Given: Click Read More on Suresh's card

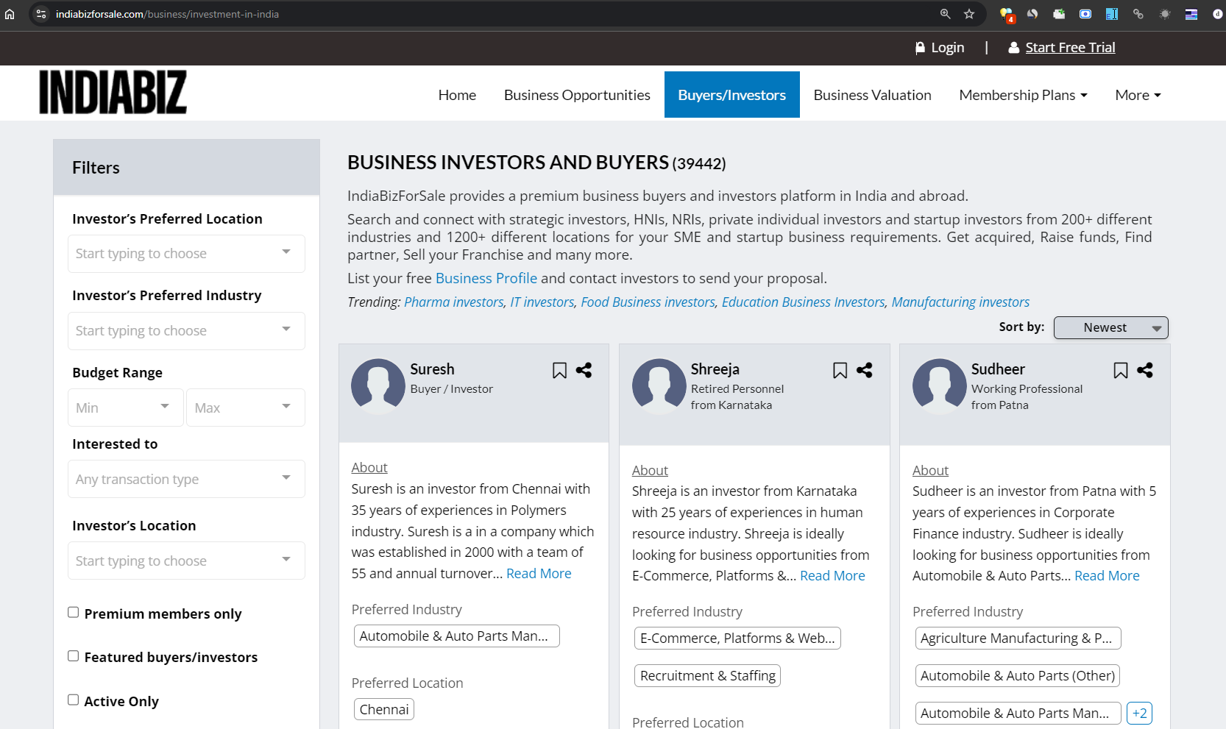Looking at the screenshot, I should tap(539, 574).
